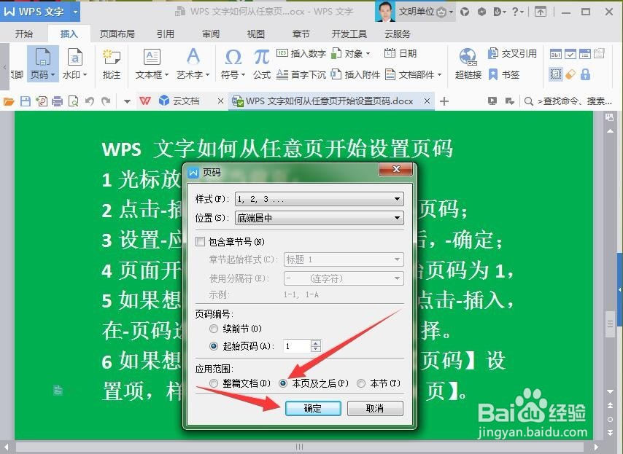The image size is (623, 454).
Task: Open the WPS 文字 application menu arrow
Action: (x=75, y=12)
